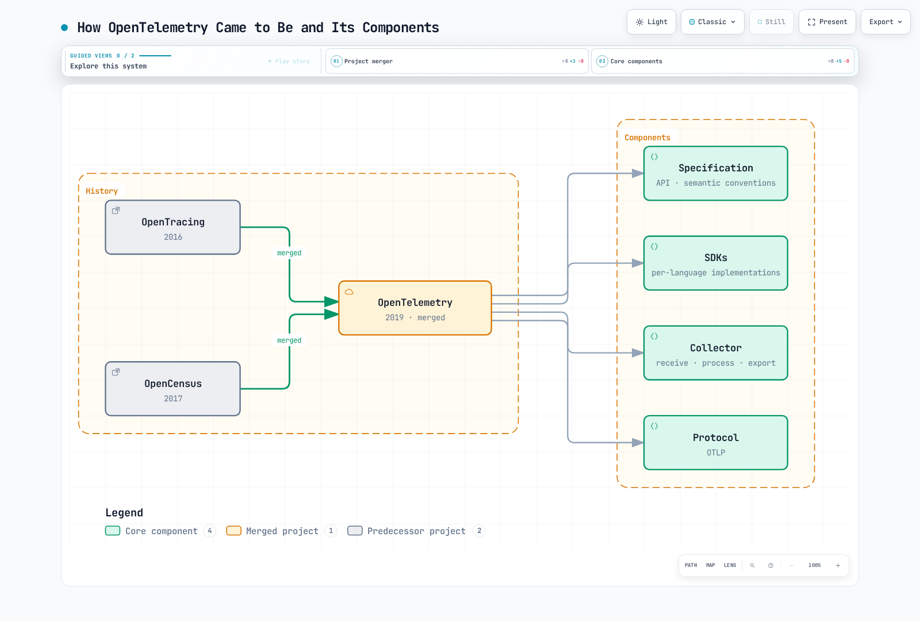The height and width of the screenshot is (621, 920).
Task: Click the code icon on Specification node
Action: click(654, 156)
